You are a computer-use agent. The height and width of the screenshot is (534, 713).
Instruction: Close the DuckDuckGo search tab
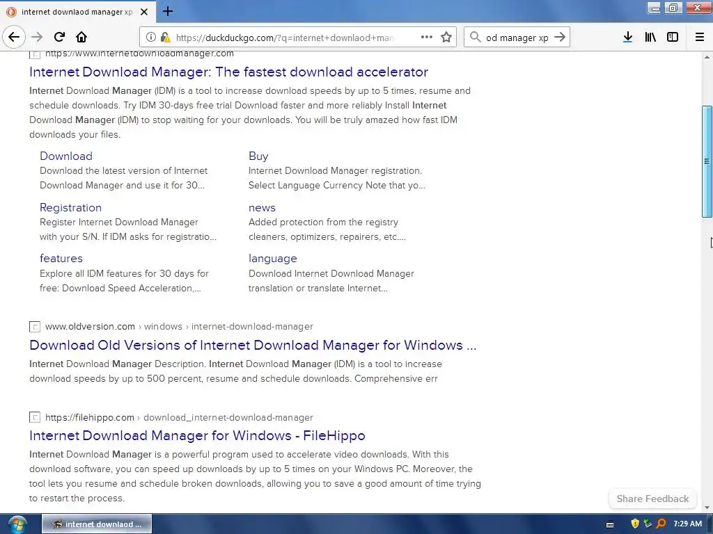[144, 12]
